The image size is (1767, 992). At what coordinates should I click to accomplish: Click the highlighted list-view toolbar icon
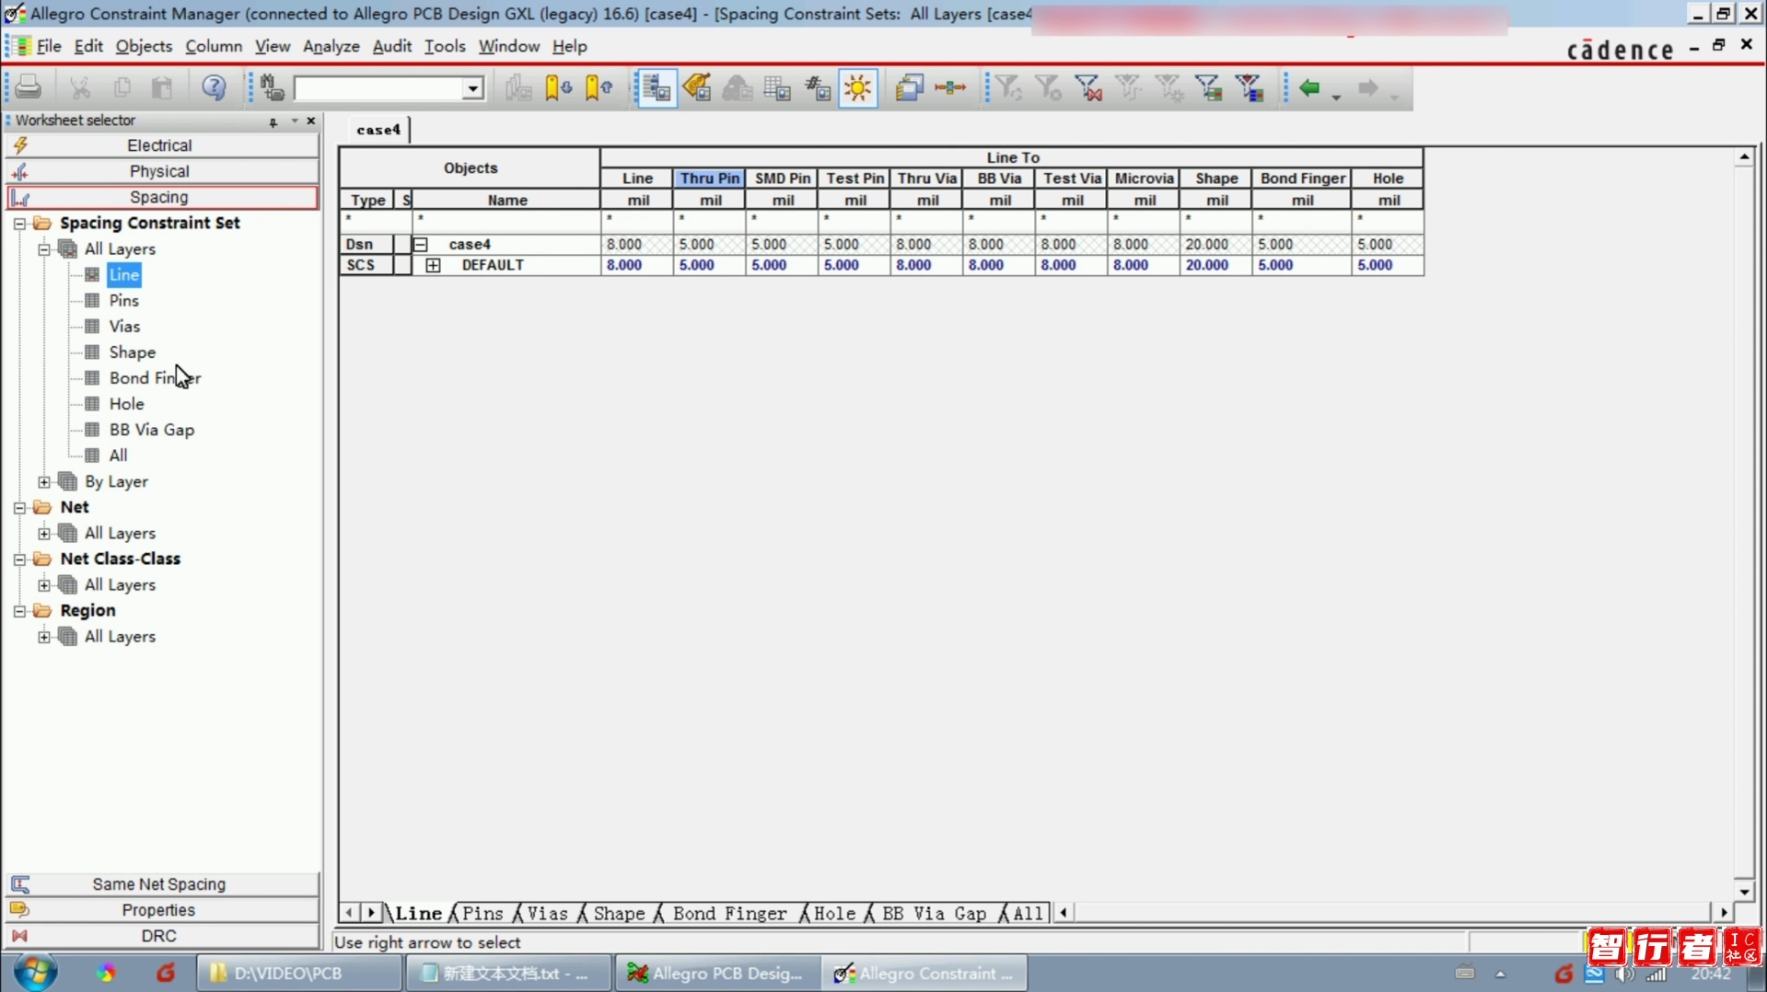(x=656, y=87)
